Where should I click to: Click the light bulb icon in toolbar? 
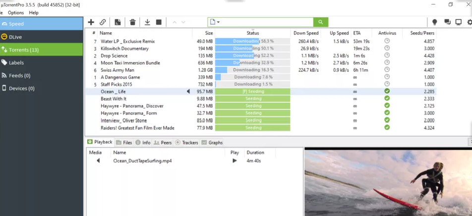(x=434, y=22)
